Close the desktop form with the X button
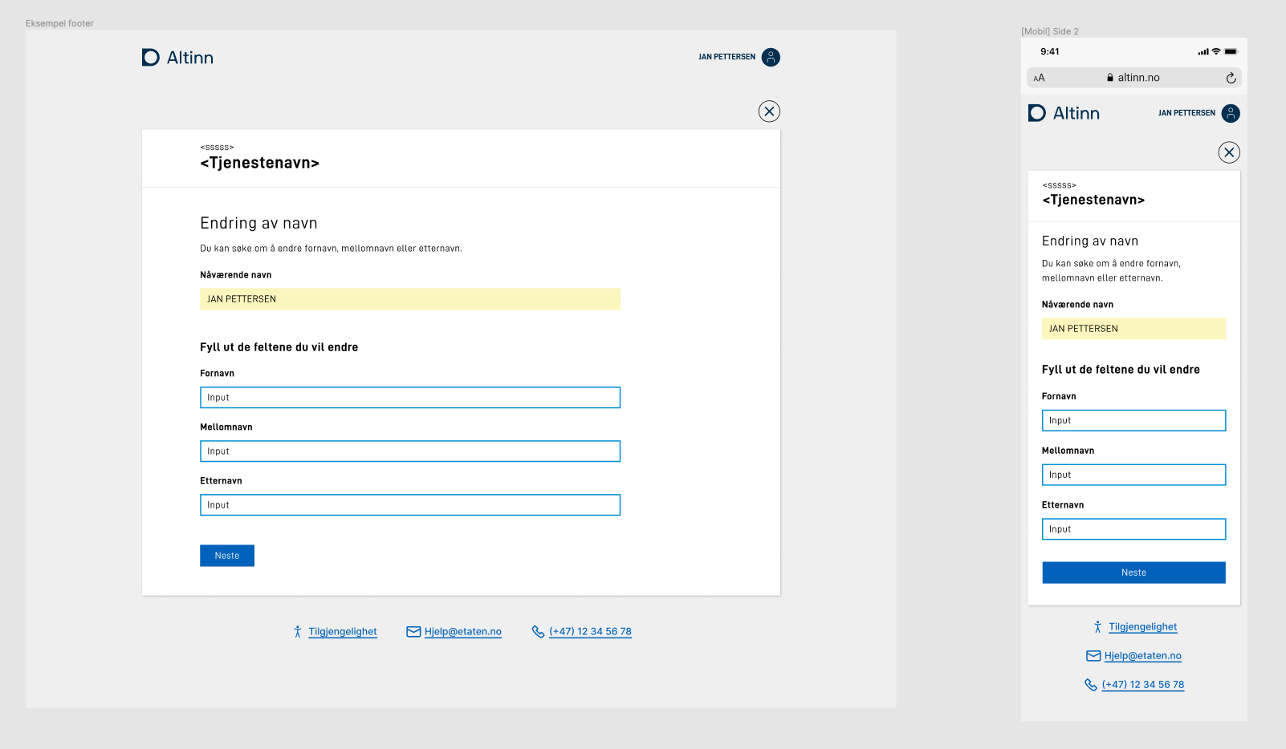Screen dimensions: 1286x749 coord(769,111)
